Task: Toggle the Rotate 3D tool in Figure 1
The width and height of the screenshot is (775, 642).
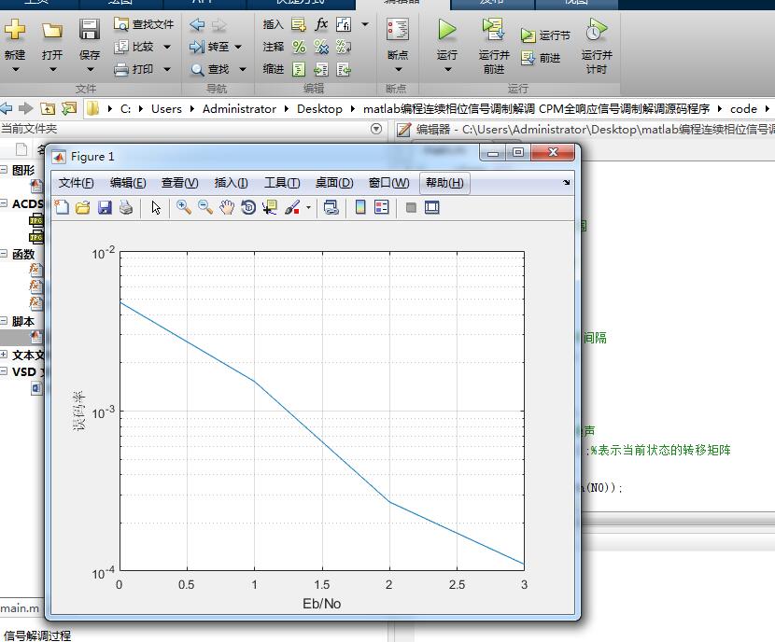Action: pos(248,207)
